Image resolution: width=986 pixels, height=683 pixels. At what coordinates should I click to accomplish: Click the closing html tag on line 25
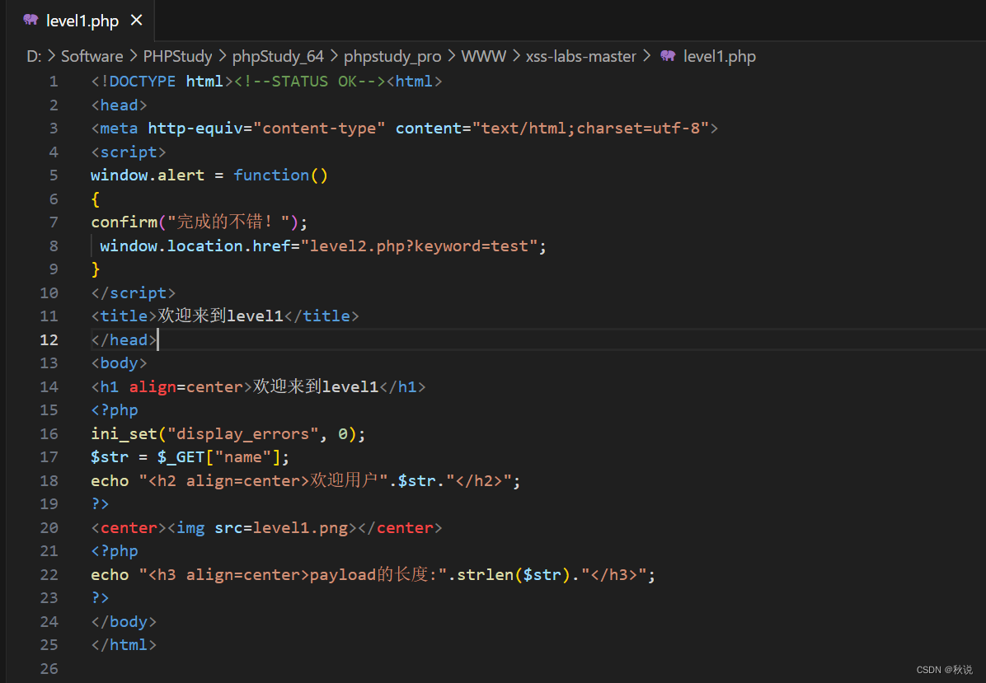tap(124, 645)
